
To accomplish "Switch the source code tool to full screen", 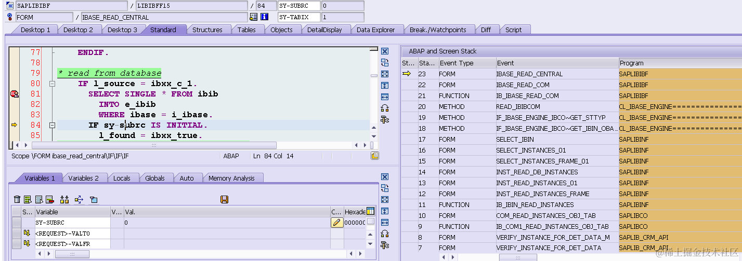I will [385, 74].
